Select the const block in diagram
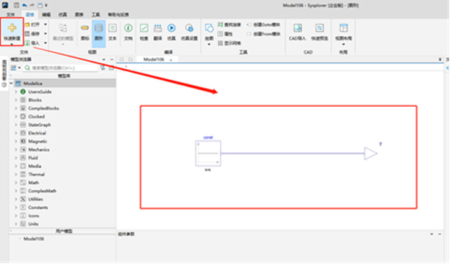 click(208, 153)
